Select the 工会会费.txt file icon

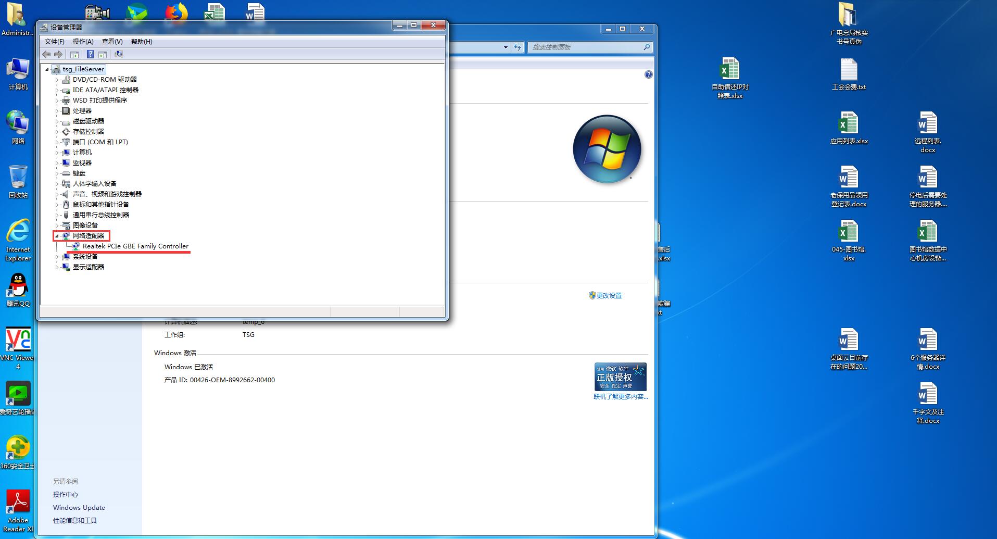[x=849, y=74]
